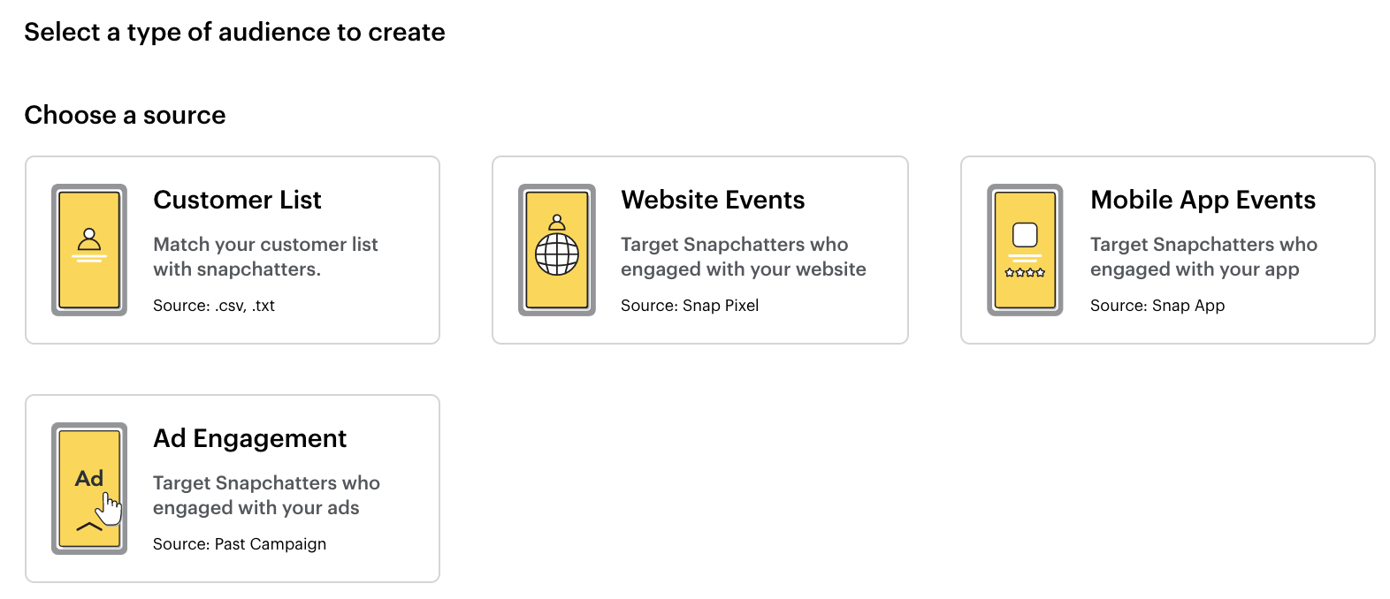This screenshot has height=599, width=1390.
Task: Open the Ad Engagement title
Action: 249,438
